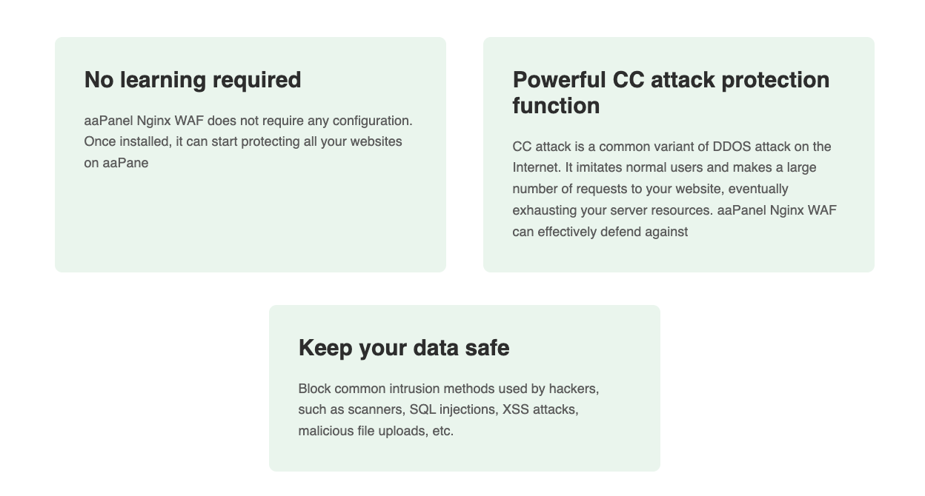Click the word 'DDOS' in the description
Viewport: 925px width, 496px height.
pos(732,147)
